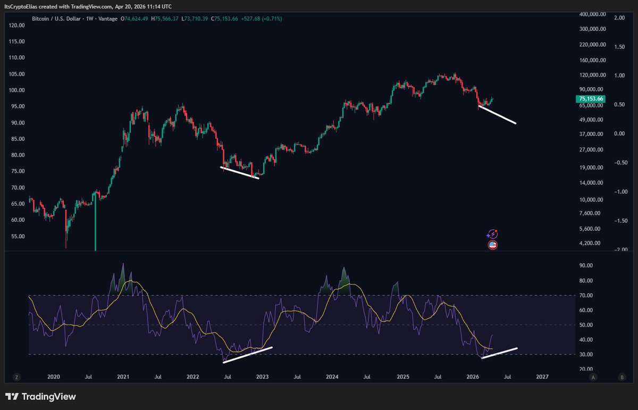Toggle the B scale button

pyautogui.click(x=622, y=377)
